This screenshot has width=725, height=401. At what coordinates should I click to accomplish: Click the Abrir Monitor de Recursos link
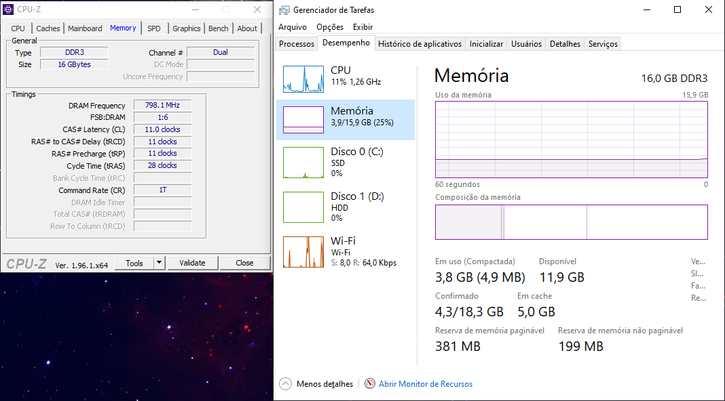pyautogui.click(x=426, y=383)
